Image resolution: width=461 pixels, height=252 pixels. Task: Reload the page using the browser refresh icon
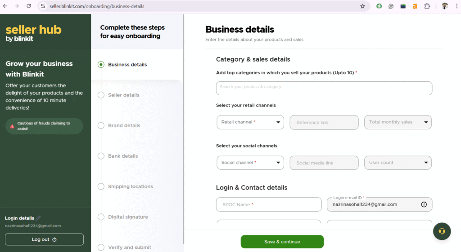[29, 6]
